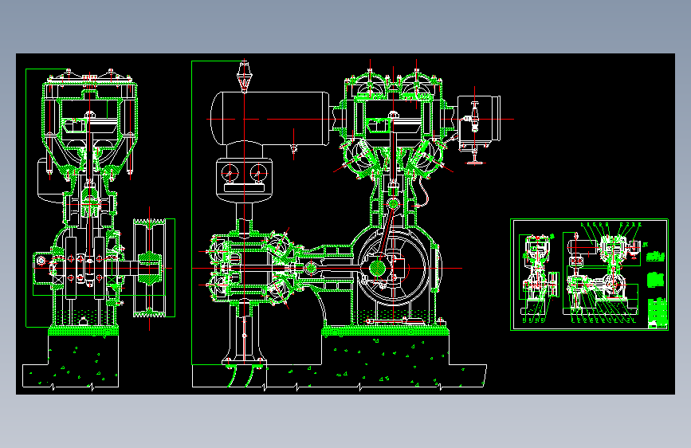Select the small assembly overview drawing thumbnail
This screenshot has height=448, width=691.
pyautogui.click(x=589, y=274)
